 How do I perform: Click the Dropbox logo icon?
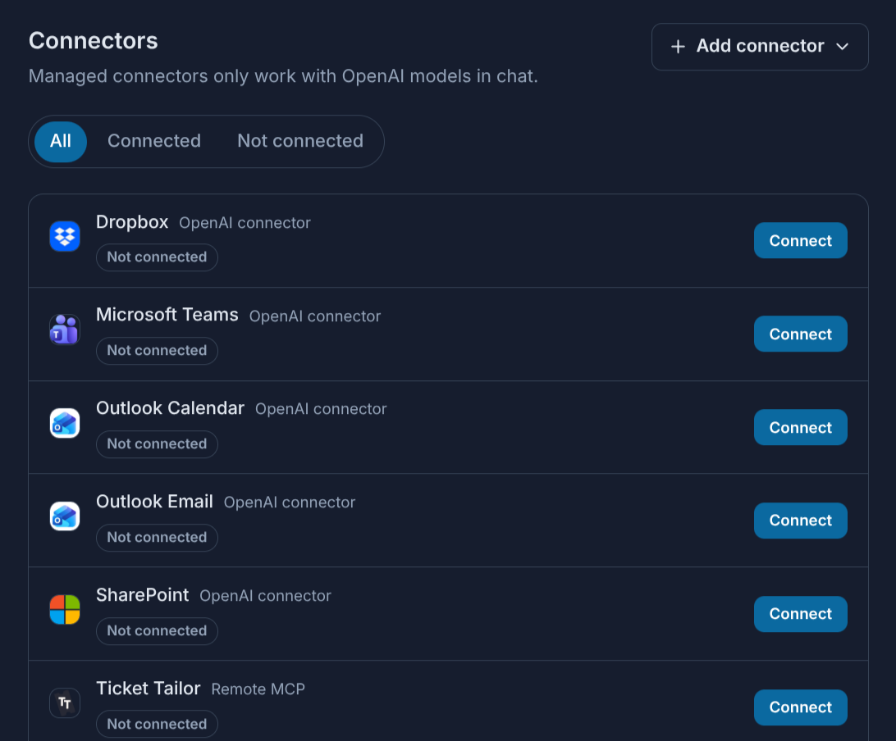65,236
